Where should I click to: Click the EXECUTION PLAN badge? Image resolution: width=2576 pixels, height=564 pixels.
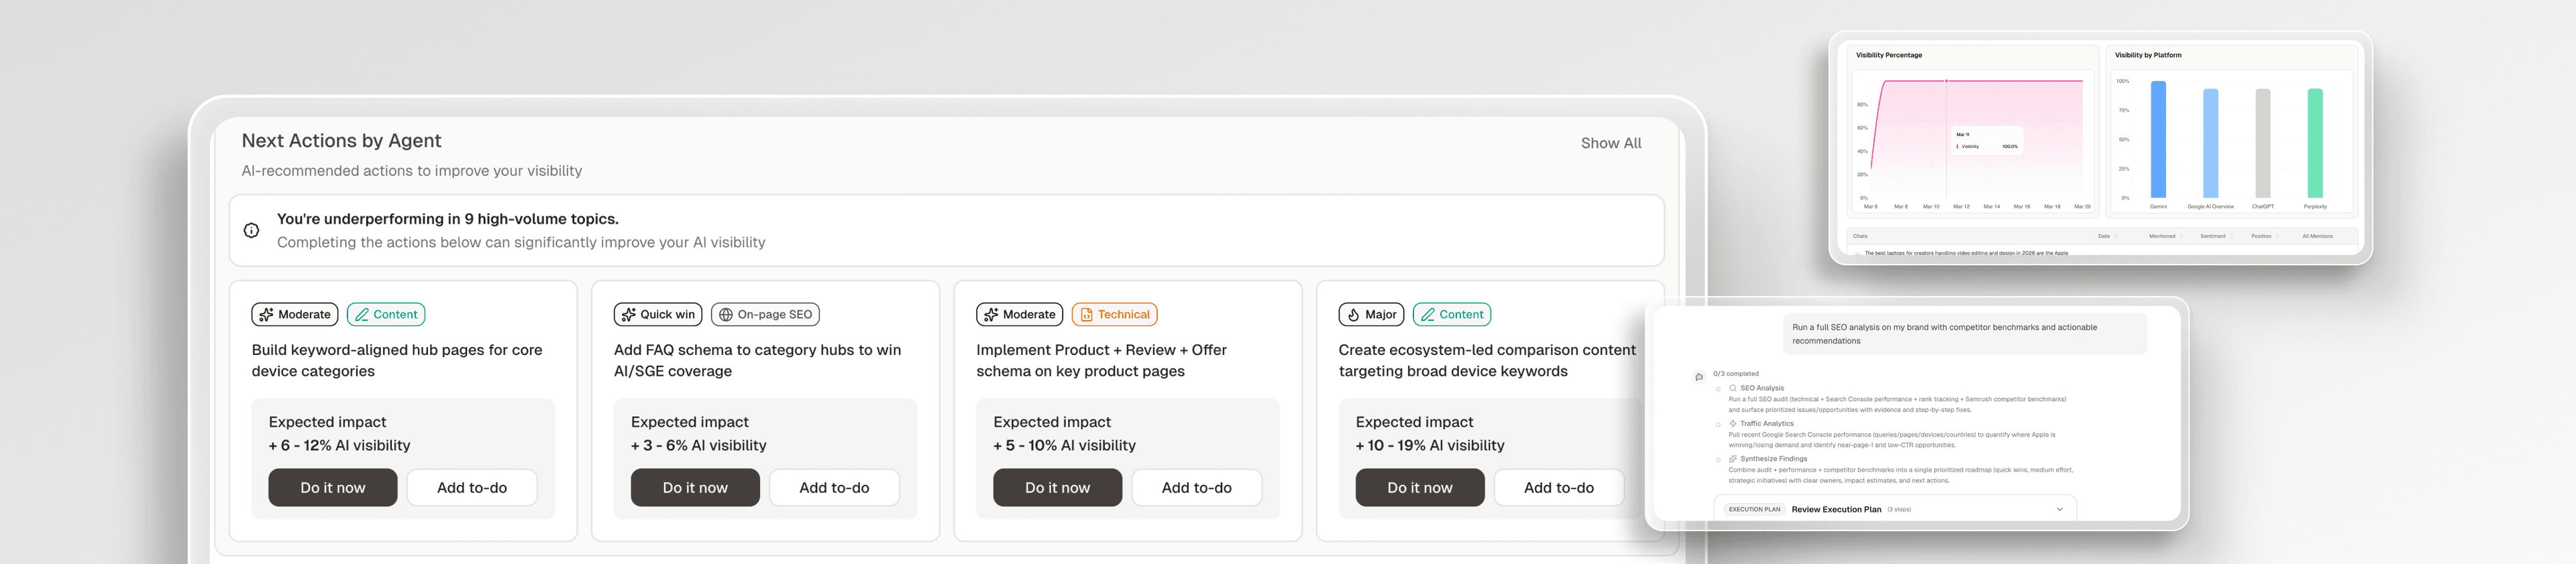(1755, 509)
